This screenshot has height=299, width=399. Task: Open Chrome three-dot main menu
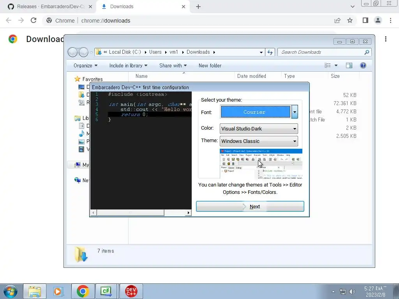point(390,20)
